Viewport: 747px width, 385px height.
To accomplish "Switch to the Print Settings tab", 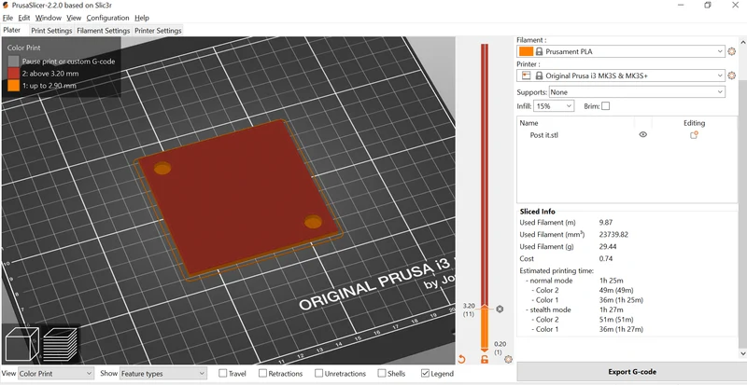I will click(x=51, y=31).
